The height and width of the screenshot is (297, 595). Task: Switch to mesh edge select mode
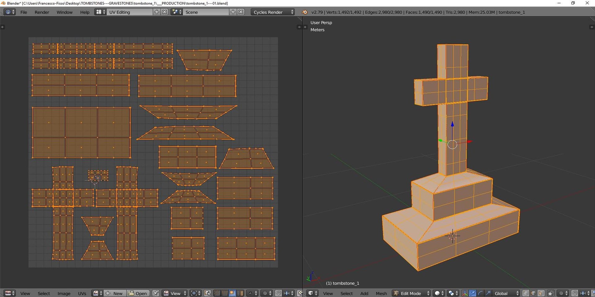pos(533,293)
